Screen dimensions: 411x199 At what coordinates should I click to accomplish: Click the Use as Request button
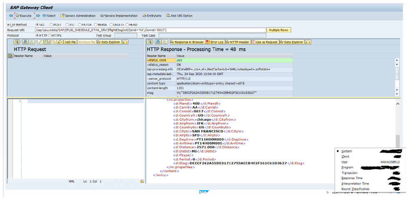265,42
